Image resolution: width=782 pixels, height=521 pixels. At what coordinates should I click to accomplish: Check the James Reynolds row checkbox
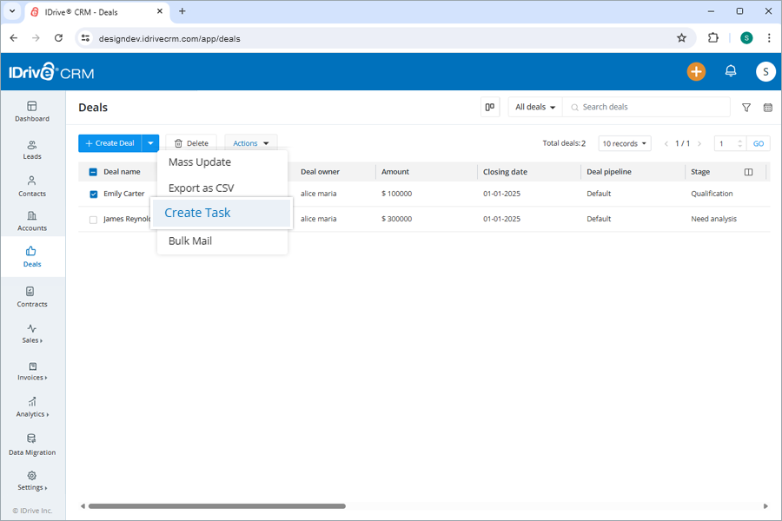[x=93, y=219]
